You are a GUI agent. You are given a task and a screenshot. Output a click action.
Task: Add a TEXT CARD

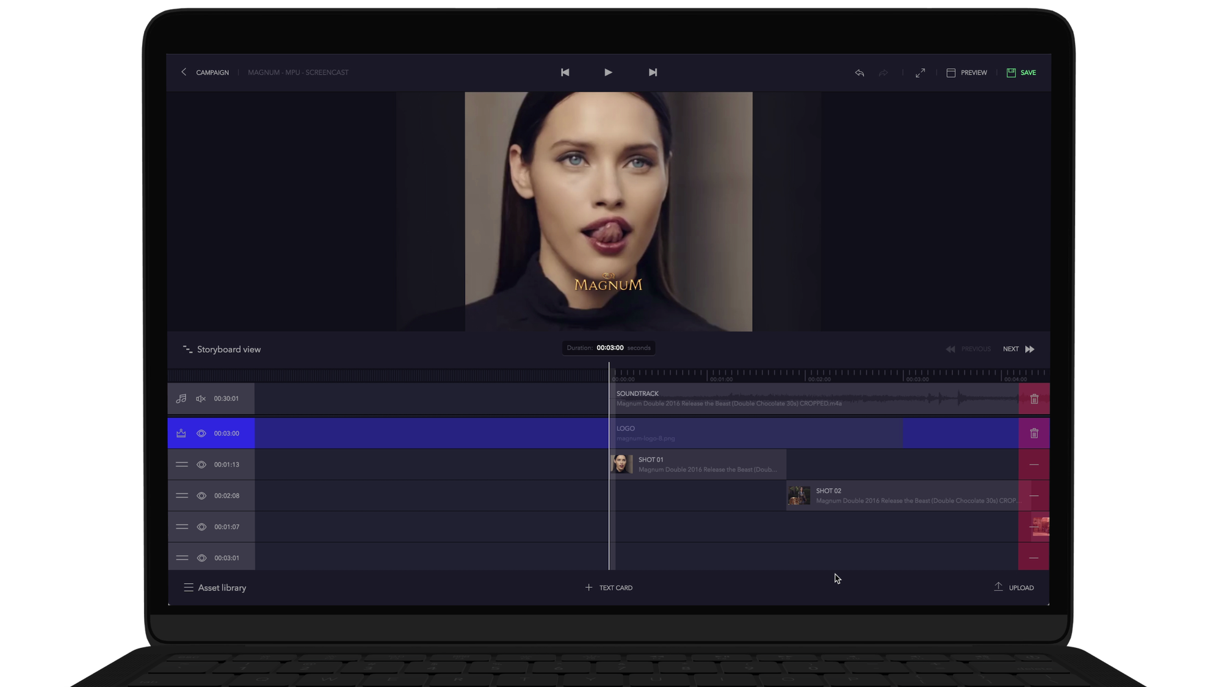609,587
